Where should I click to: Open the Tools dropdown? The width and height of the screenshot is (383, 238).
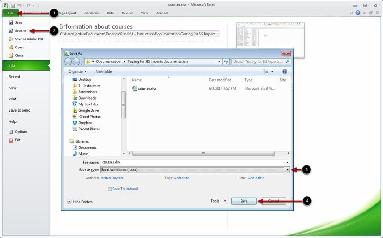coord(218,201)
